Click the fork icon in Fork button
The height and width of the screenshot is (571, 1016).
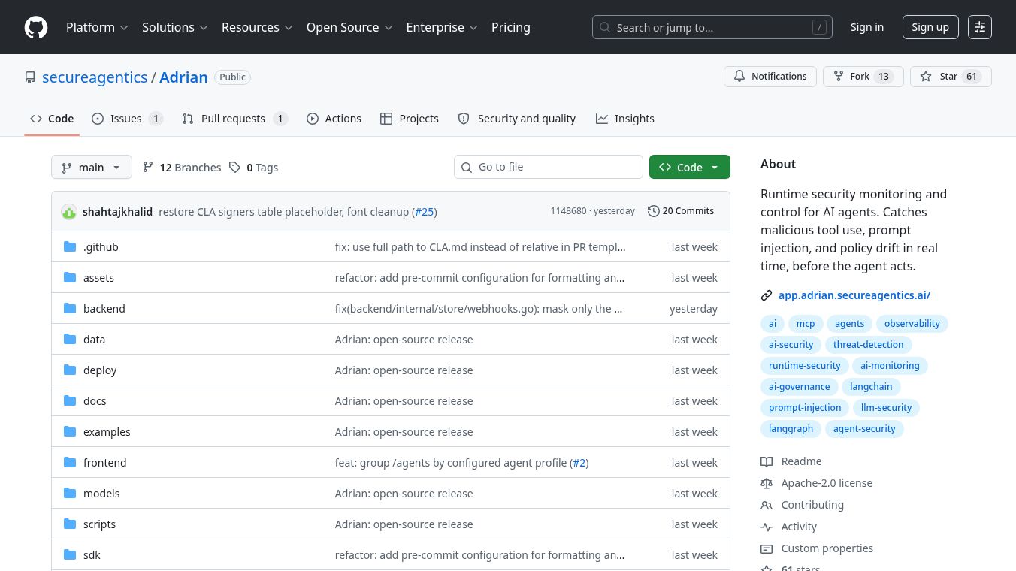(839, 77)
